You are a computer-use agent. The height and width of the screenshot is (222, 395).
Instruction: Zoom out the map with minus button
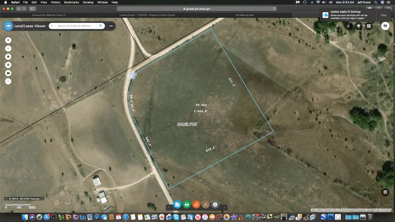[x=8, y=48]
